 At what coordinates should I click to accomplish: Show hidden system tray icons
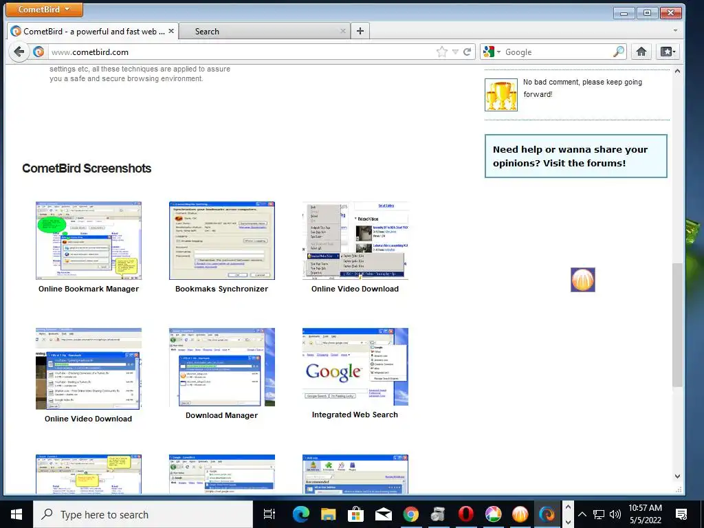(582, 514)
